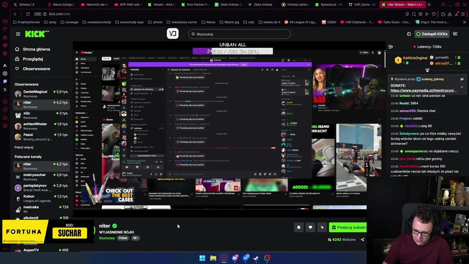Click chat username amenpacierzu
469x264 pixels.
click(x=416, y=151)
